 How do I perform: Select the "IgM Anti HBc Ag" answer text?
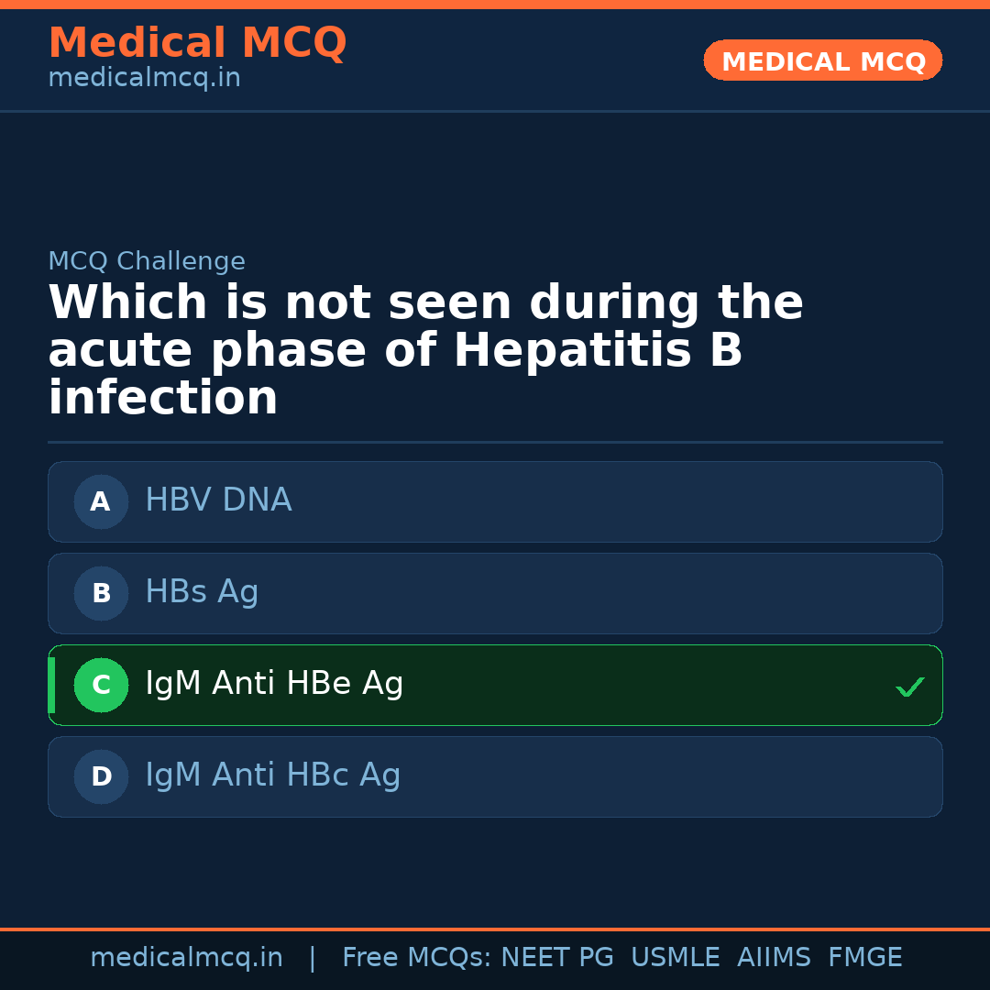click(x=272, y=775)
